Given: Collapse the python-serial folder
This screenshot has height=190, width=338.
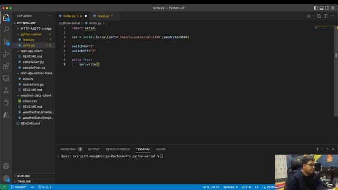Looking at the screenshot, I should [34, 34].
